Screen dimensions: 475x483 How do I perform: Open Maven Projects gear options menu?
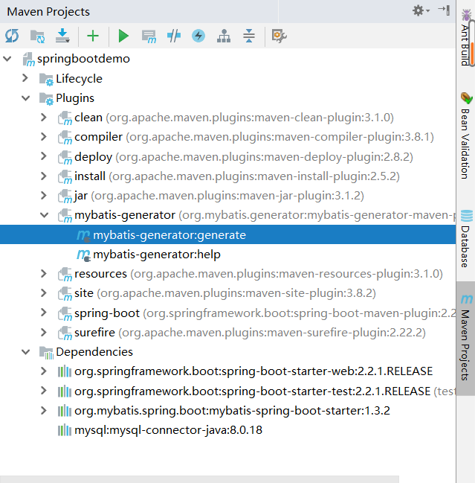[421, 10]
